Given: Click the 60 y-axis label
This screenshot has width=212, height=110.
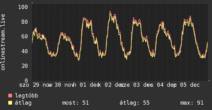Looking at the screenshot, I should (x=24, y=36).
